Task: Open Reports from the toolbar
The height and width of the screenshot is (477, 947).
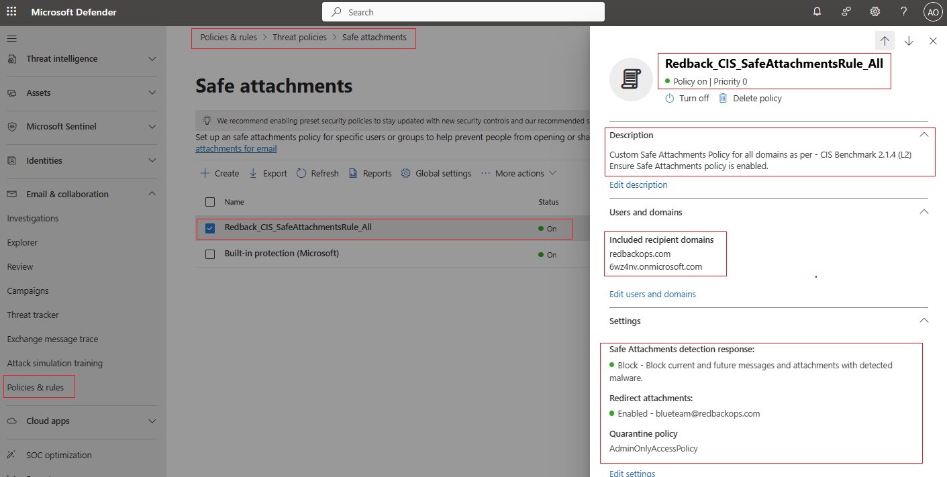Action: click(x=370, y=173)
